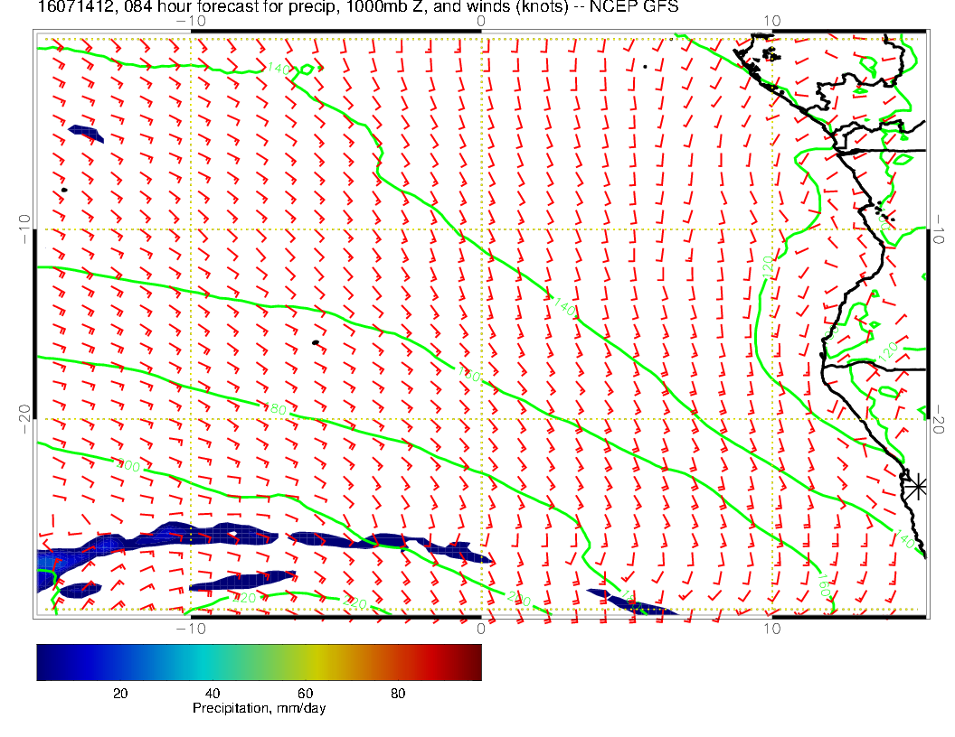Click the blue precipitation patch at bottom near 5° longitude
This screenshot has width=955, height=737.
(630, 603)
